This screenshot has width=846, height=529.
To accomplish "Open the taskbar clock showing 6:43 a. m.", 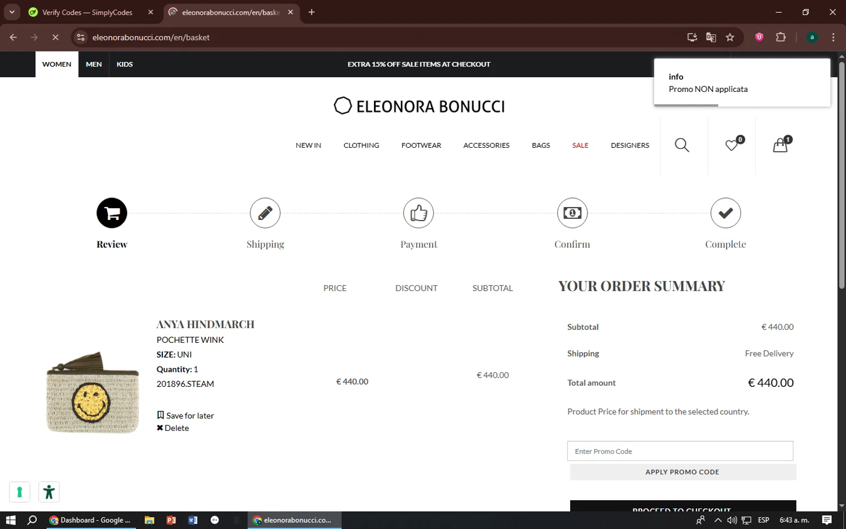I will tap(794, 520).
